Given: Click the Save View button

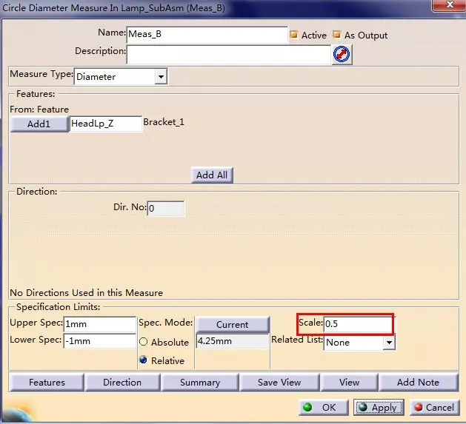Looking at the screenshot, I should click(x=279, y=383).
